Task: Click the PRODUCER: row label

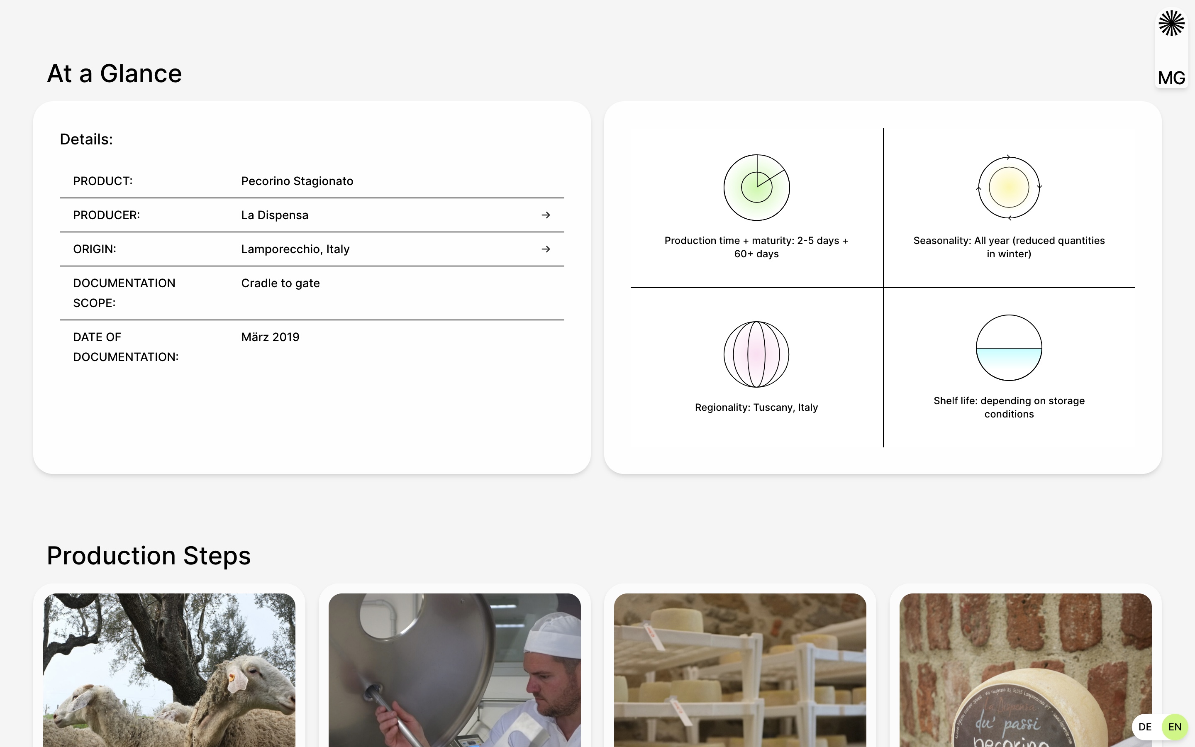Action: 107,215
